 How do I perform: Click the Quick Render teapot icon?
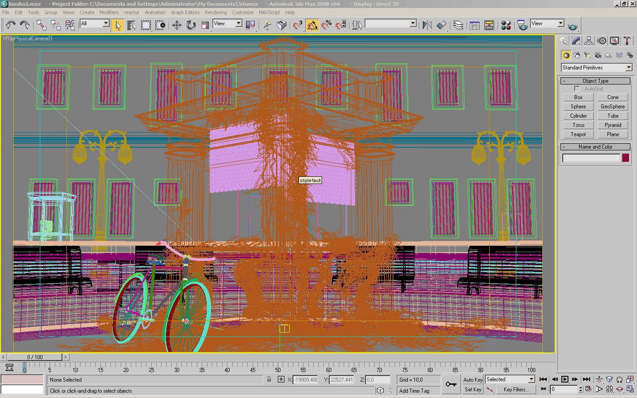[x=572, y=26]
